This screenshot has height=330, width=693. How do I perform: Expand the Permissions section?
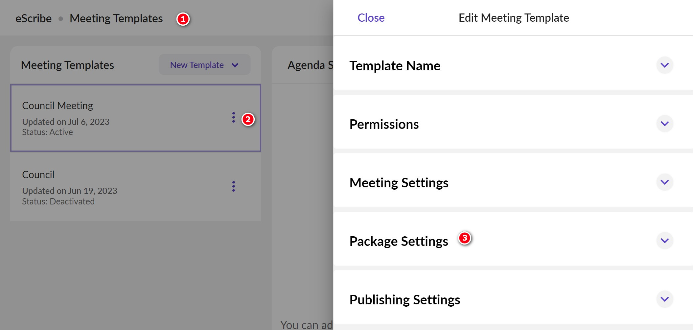[x=665, y=124]
